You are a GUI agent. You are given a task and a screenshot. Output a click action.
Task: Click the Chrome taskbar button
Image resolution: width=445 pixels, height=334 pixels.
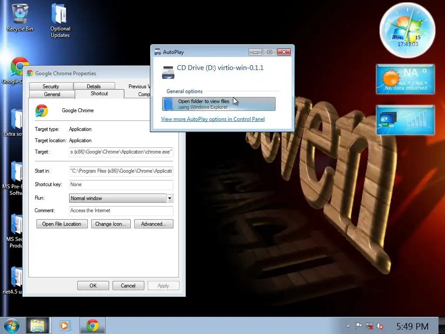(93, 325)
